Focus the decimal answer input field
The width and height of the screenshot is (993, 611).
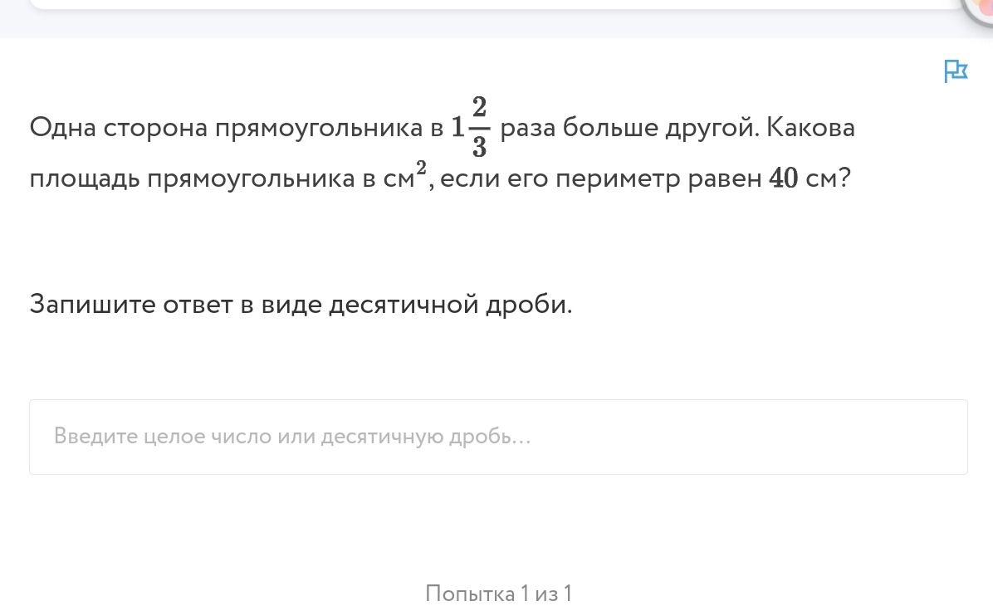pos(498,437)
